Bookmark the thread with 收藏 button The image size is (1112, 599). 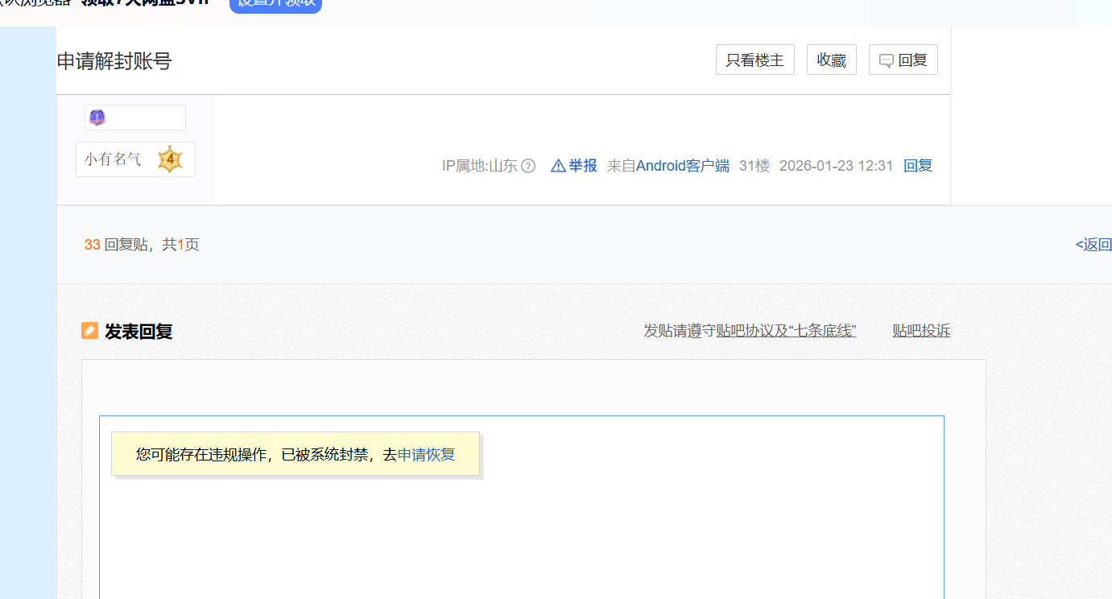click(x=831, y=60)
